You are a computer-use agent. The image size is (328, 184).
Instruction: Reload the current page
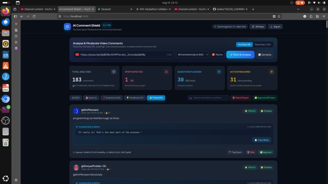point(34,16)
